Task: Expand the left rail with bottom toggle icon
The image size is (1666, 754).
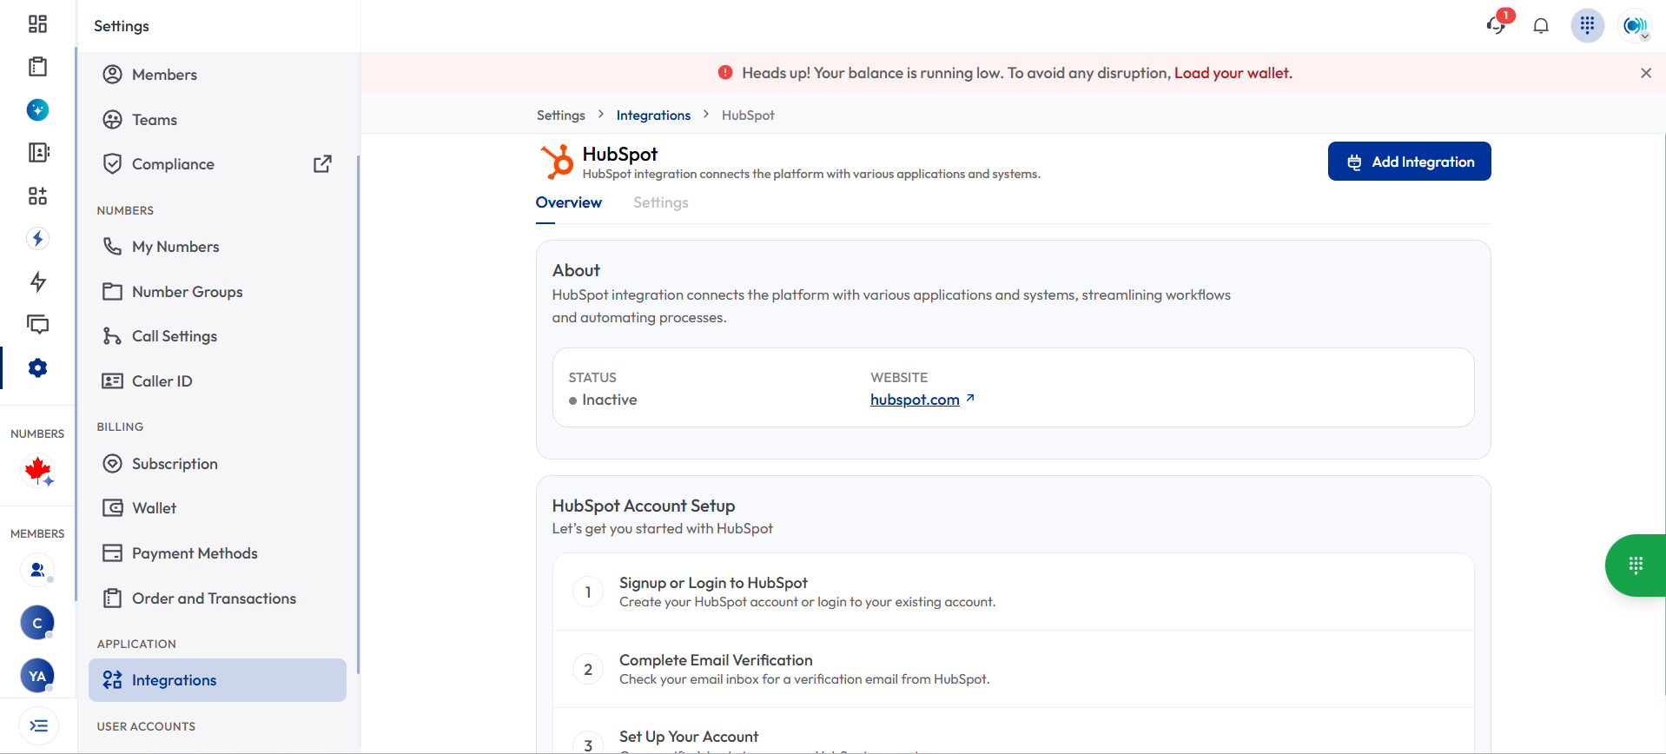Action: click(38, 726)
